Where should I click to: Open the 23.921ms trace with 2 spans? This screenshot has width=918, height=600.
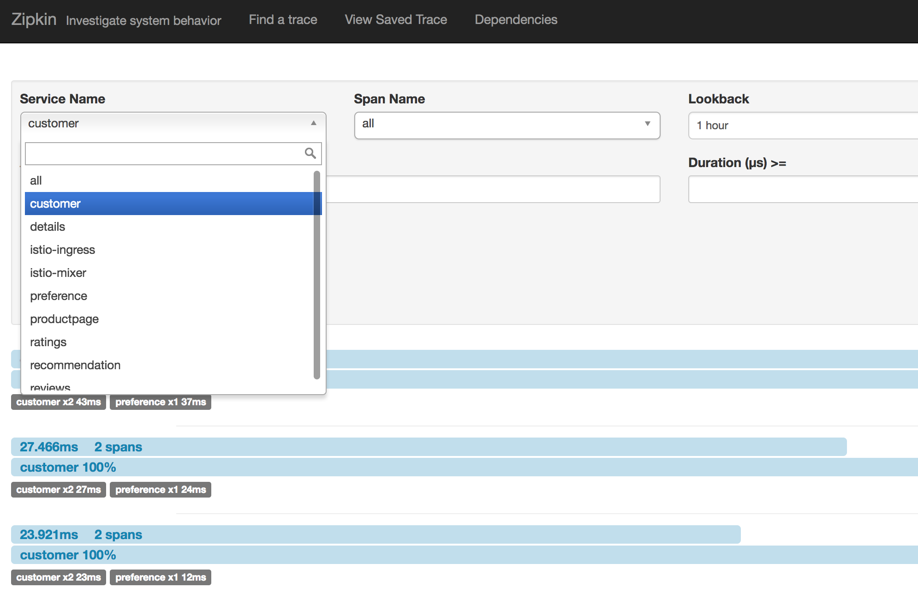click(376, 534)
